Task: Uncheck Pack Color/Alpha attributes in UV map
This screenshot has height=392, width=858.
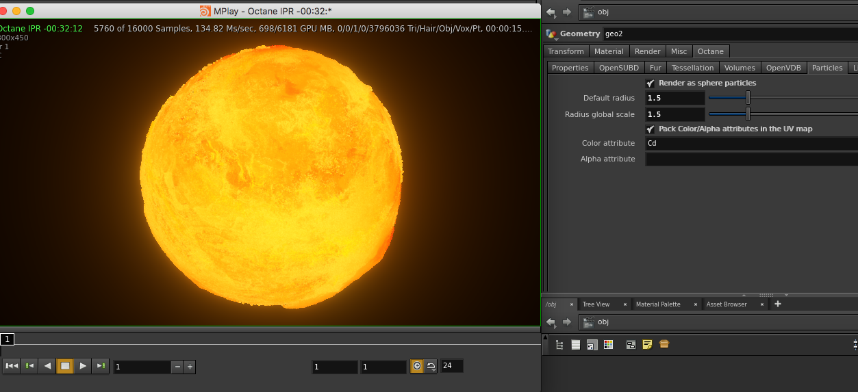Action: point(651,129)
